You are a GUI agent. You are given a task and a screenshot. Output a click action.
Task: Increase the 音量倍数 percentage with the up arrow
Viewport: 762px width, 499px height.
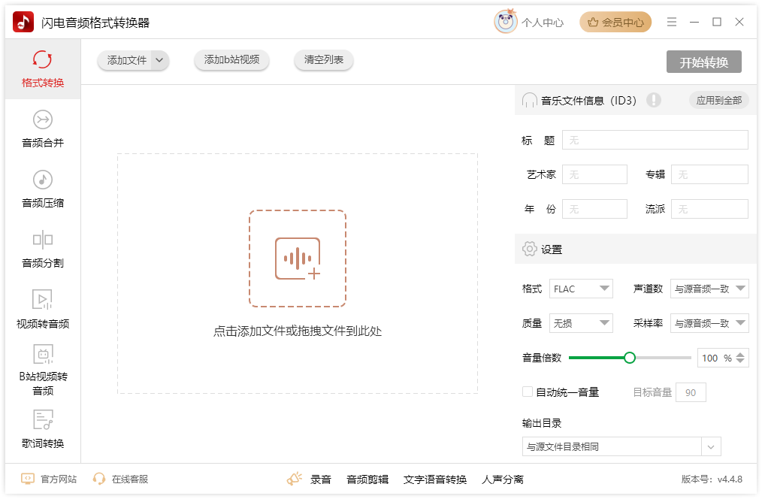pyautogui.click(x=740, y=355)
